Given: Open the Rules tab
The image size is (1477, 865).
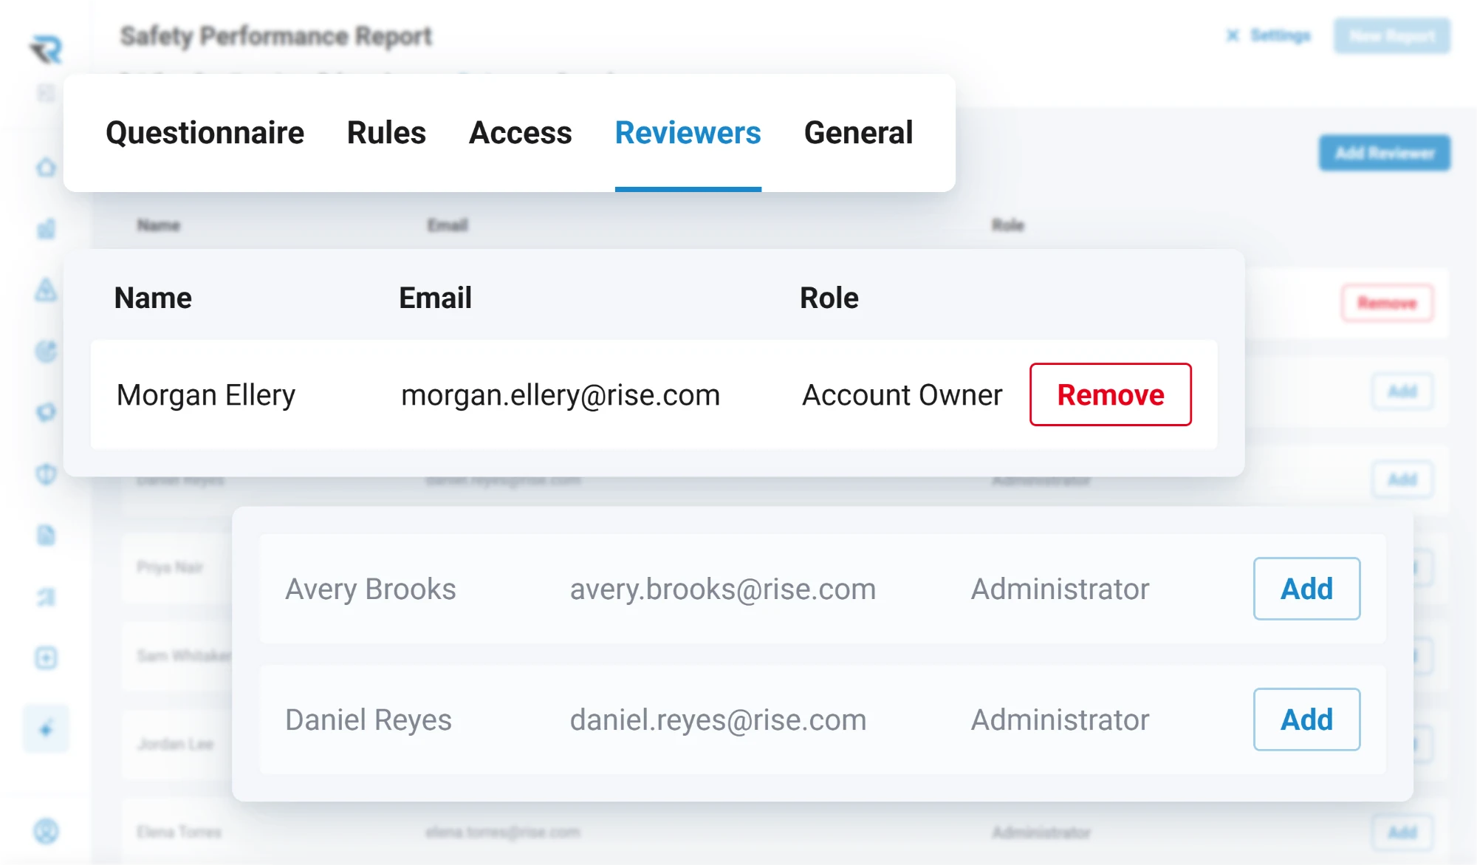Looking at the screenshot, I should click(386, 133).
